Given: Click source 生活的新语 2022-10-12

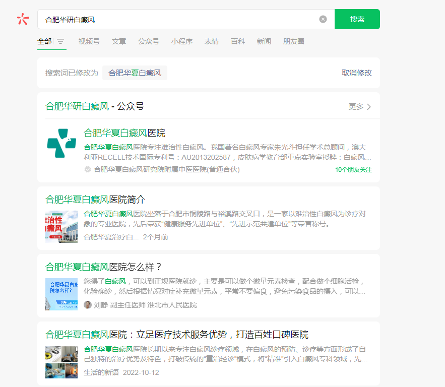Looking at the screenshot, I should (x=121, y=372).
